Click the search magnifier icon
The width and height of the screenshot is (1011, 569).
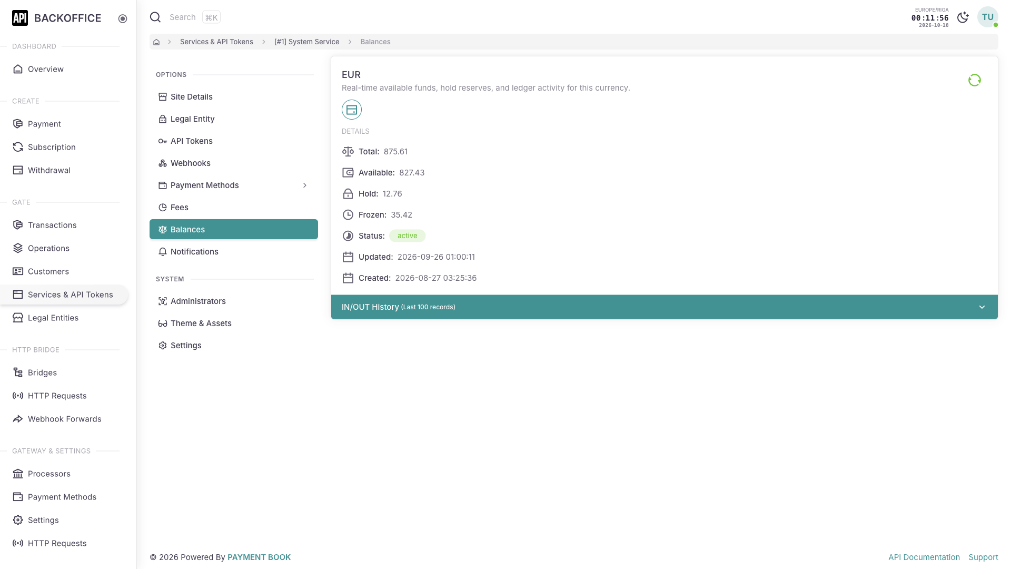(x=155, y=17)
